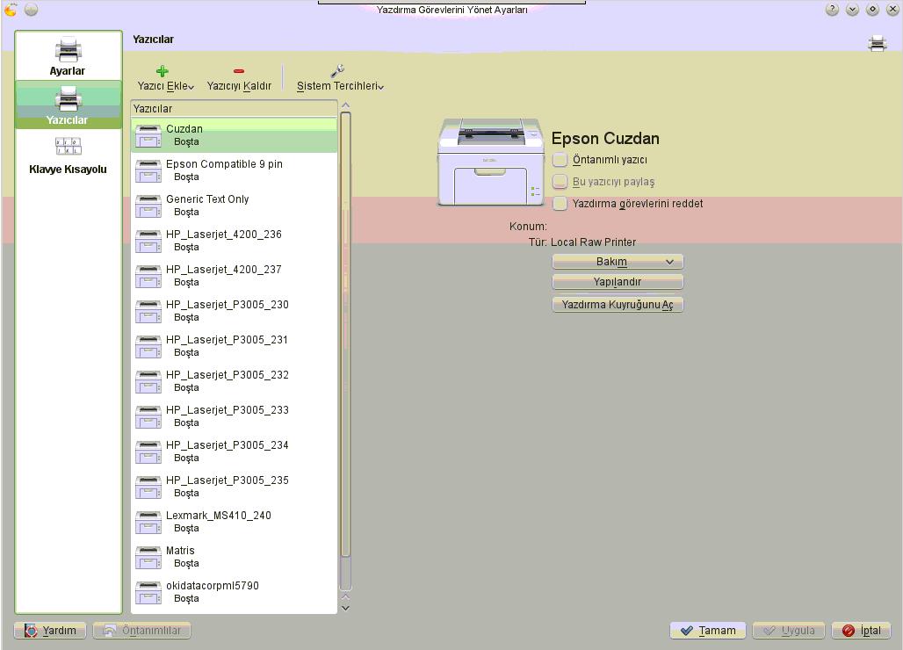This screenshot has width=903, height=650.
Task: Click the round pin button in title bar
Action: [x=31, y=9]
